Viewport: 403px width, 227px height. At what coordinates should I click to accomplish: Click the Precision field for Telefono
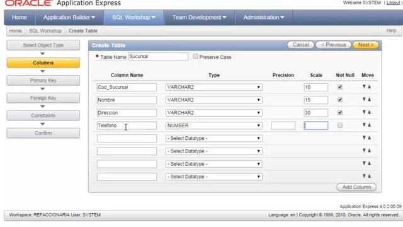283,125
